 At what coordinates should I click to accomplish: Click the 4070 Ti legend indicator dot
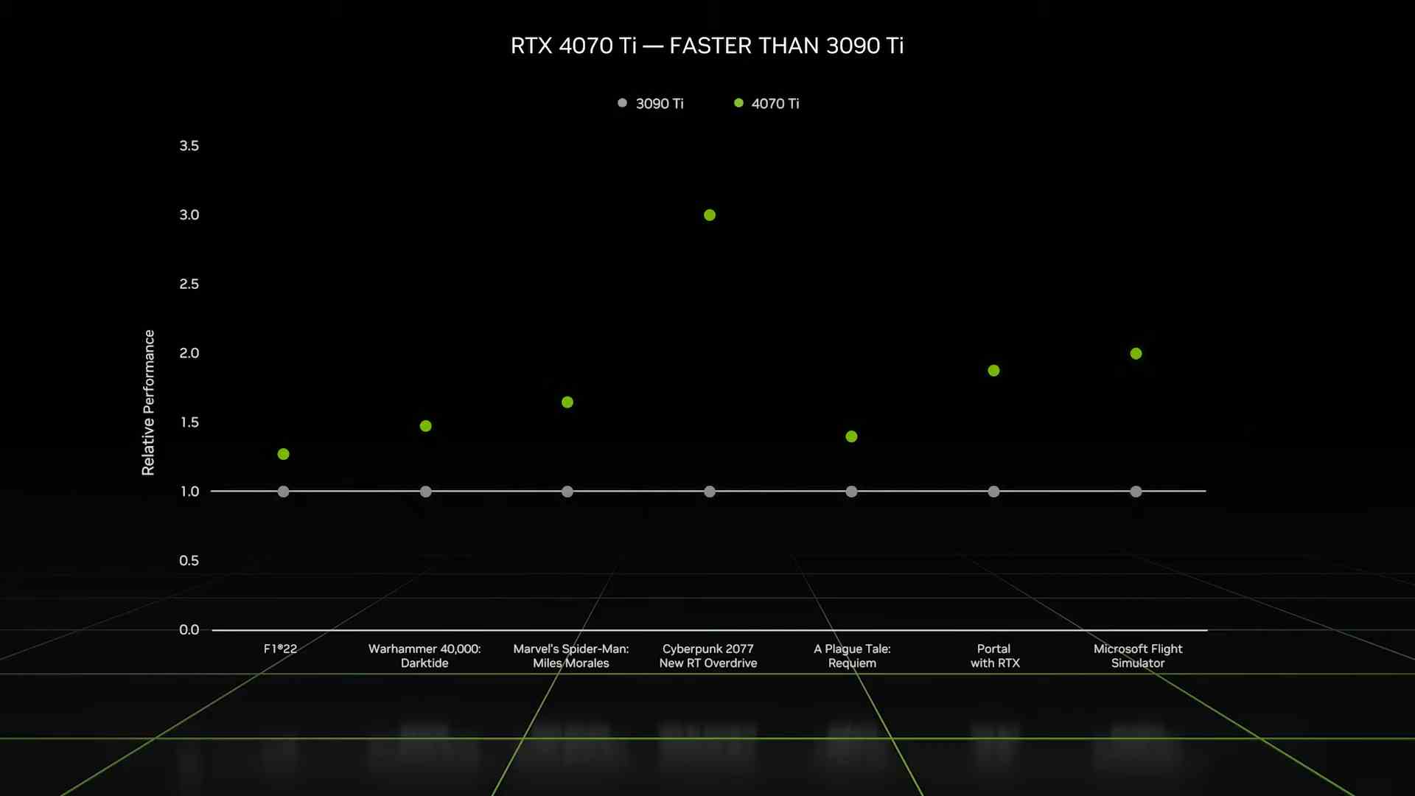click(738, 103)
